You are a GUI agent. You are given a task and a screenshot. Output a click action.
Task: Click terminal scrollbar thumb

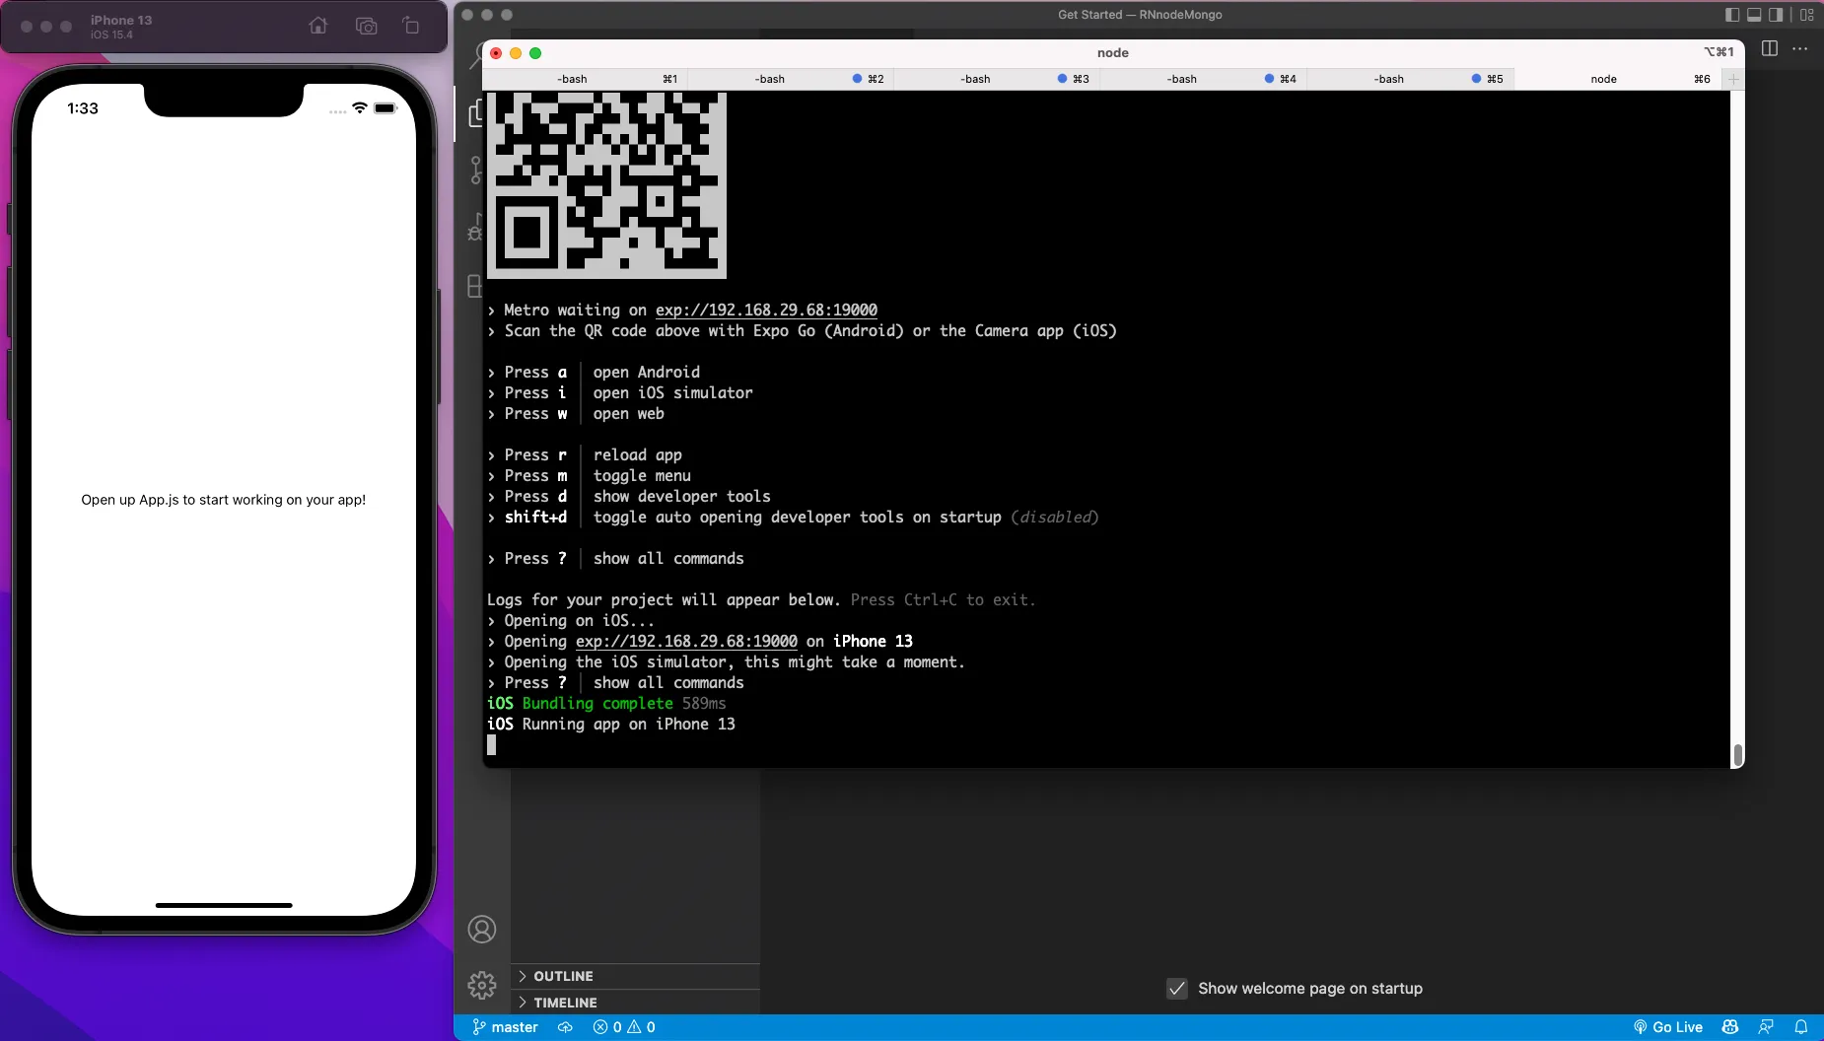click(x=1737, y=755)
